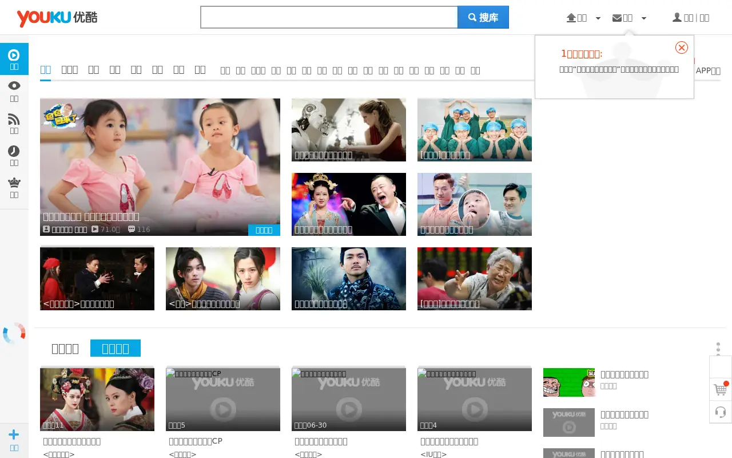Click the APP link on the right

(x=708, y=70)
